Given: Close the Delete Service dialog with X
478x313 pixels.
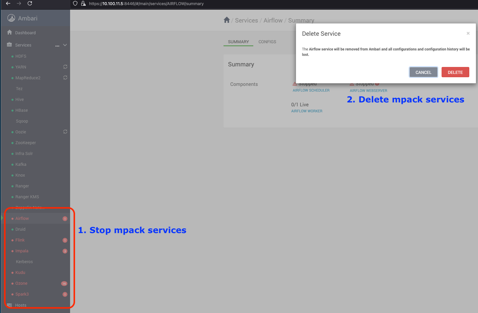Looking at the screenshot, I should tap(468, 33).
